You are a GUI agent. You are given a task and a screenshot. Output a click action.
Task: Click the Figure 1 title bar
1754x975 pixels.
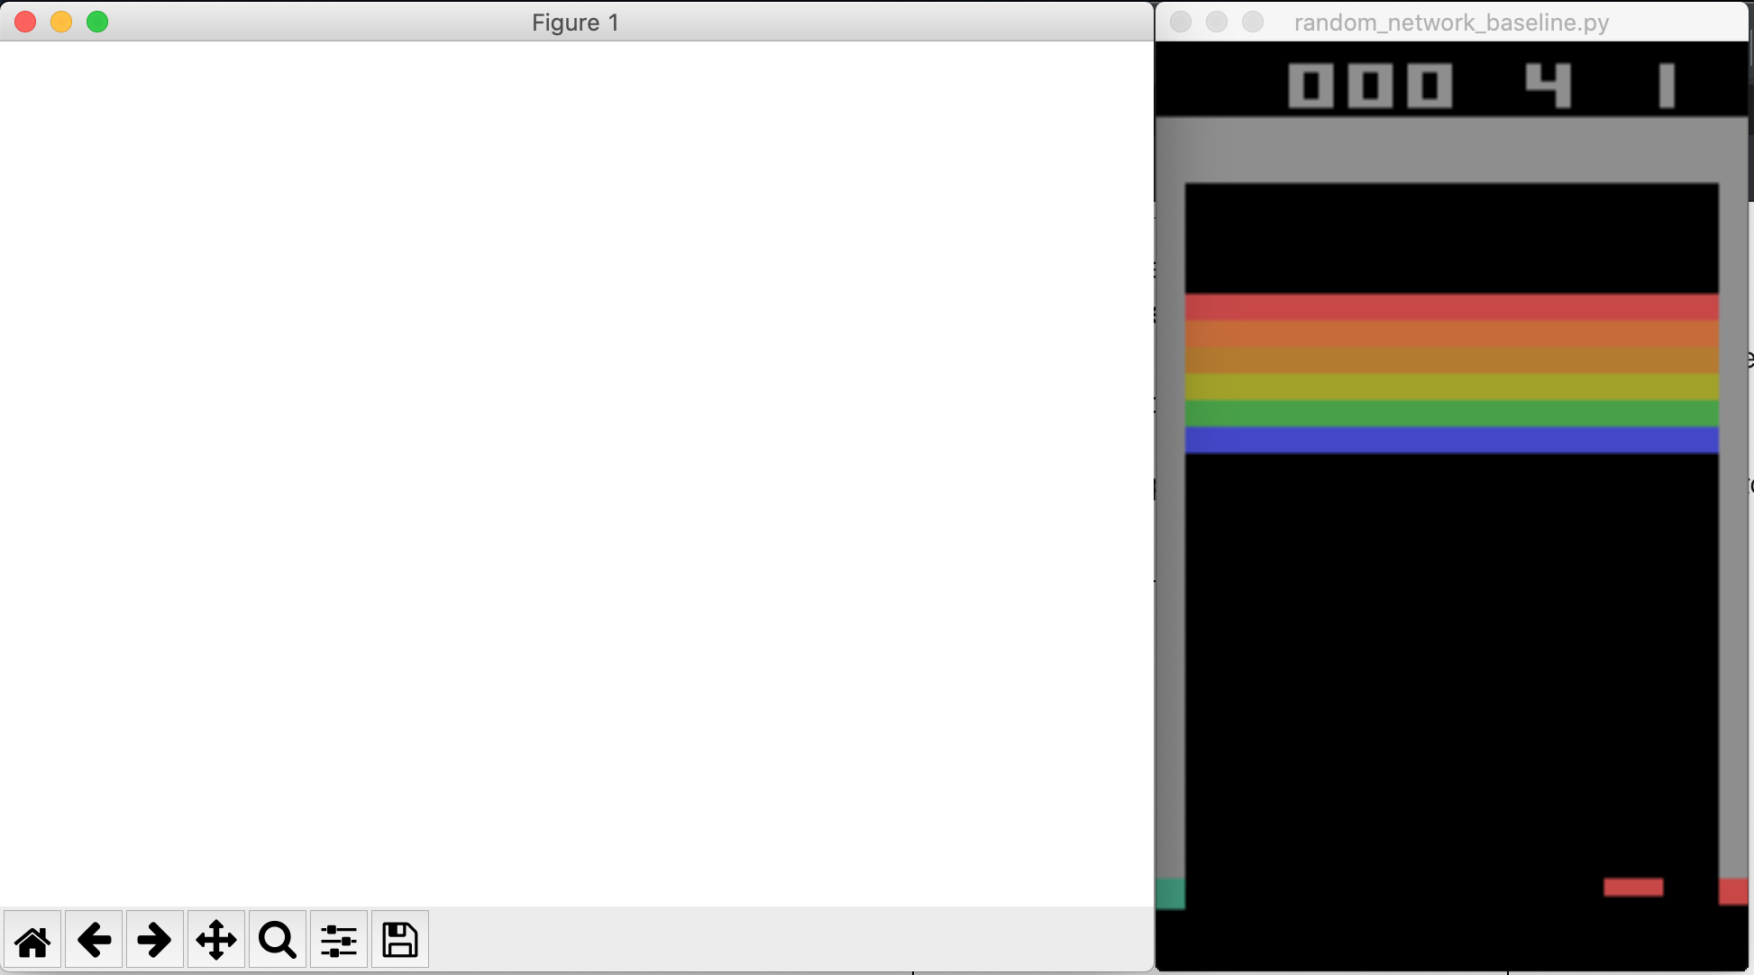[x=574, y=23]
